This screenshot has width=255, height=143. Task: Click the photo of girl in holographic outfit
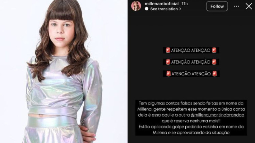tap(64, 72)
